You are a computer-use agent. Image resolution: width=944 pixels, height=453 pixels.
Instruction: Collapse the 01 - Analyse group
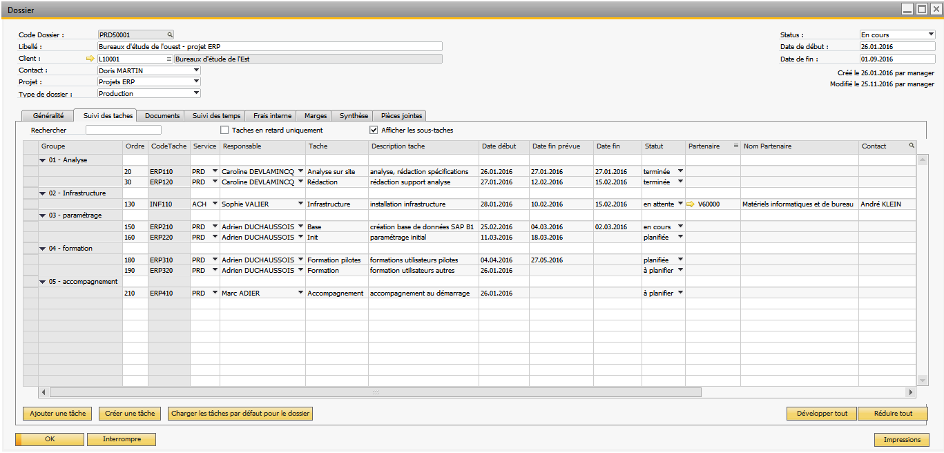pos(44,160)
